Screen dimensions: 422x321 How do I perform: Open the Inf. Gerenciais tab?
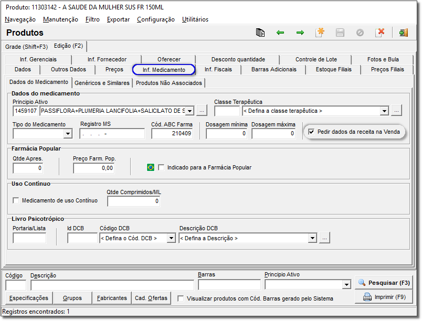(38, 59)
